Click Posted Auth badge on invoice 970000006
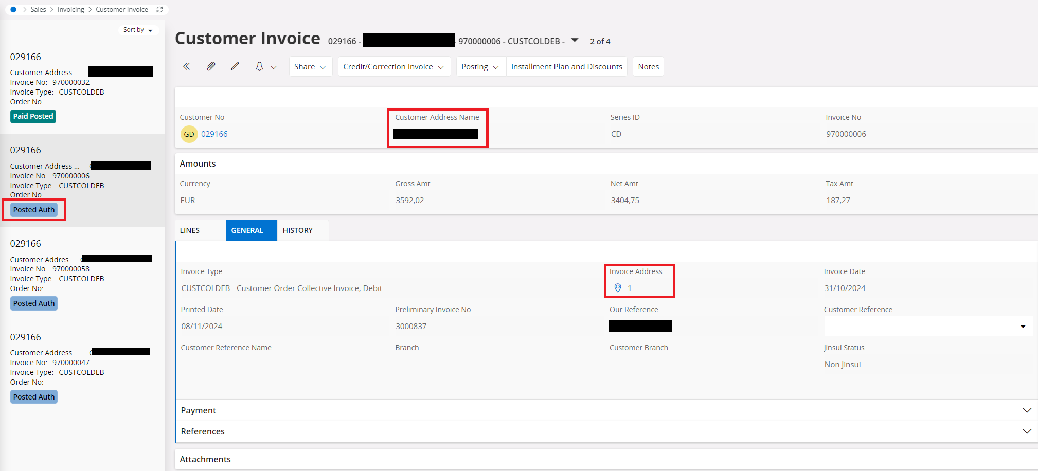This screenshot has width=1038, height=471. [x=34, y=210]
